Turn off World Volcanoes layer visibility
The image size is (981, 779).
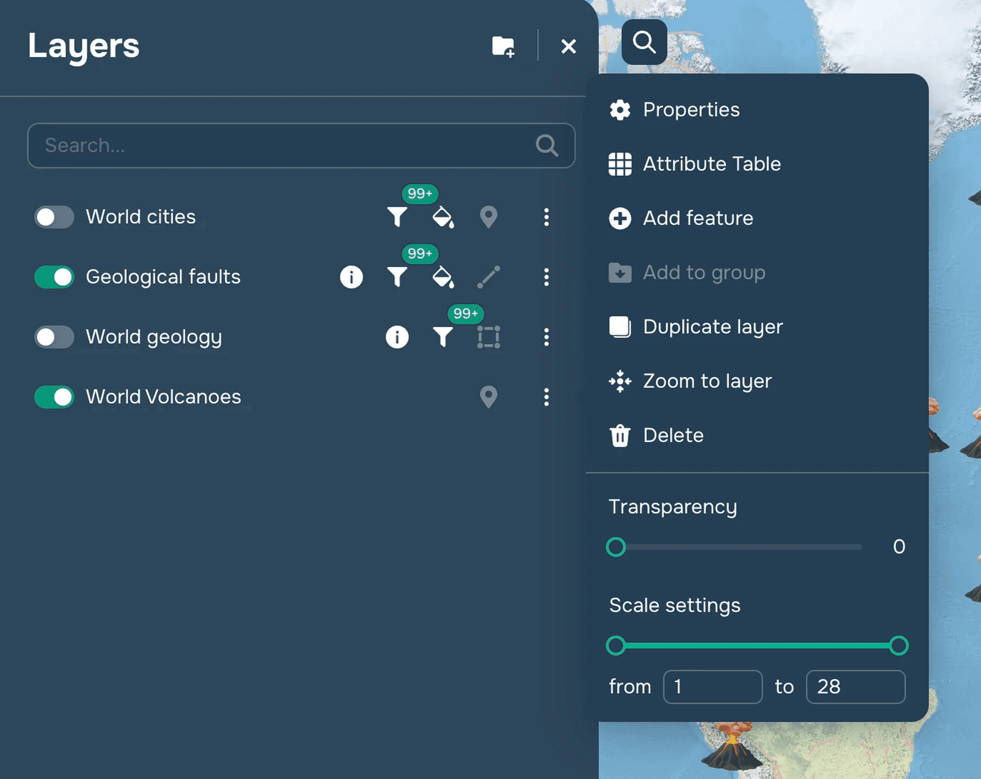point(54,397)
